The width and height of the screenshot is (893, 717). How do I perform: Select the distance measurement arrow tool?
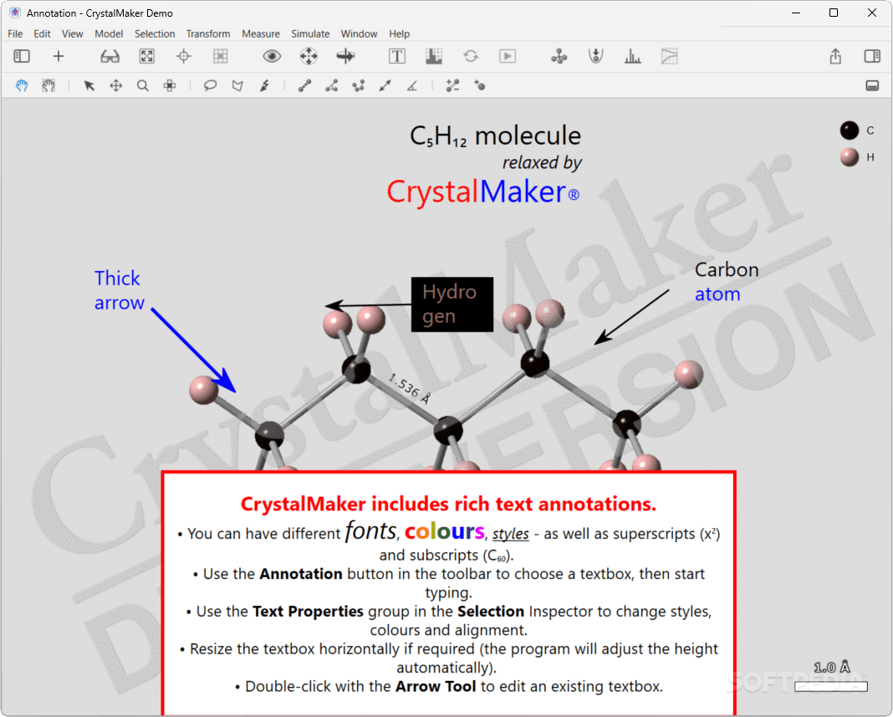[x=385, y=85]
